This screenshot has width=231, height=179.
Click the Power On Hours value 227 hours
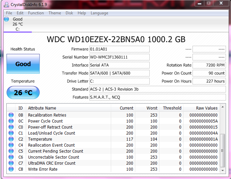(209, 81)
